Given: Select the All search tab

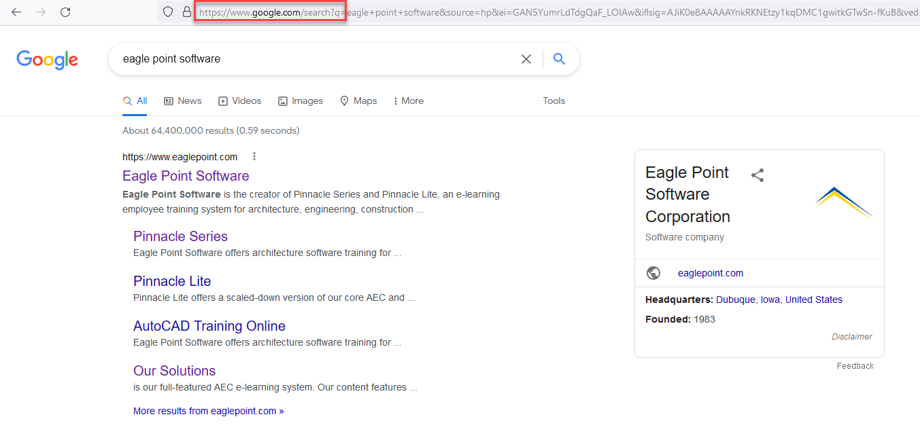Looking at the screenshot, I should 135,101.
